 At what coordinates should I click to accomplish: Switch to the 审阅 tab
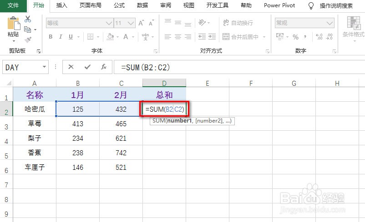tap(166, 5)
